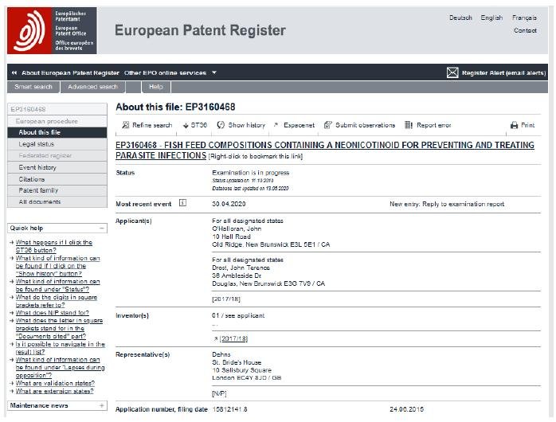This screenshot has width=556, height=422.
Task: Expand the Maintenance news panel
Action: pos(102,405)
